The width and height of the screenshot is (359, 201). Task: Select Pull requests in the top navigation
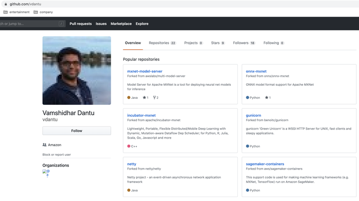click(x=80, y=23)
